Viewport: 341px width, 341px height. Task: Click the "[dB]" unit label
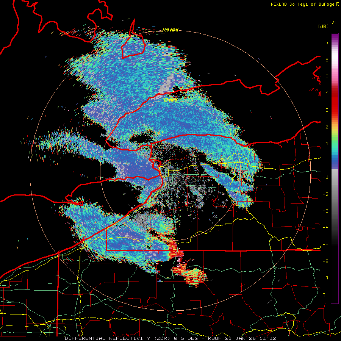(324, 26)
